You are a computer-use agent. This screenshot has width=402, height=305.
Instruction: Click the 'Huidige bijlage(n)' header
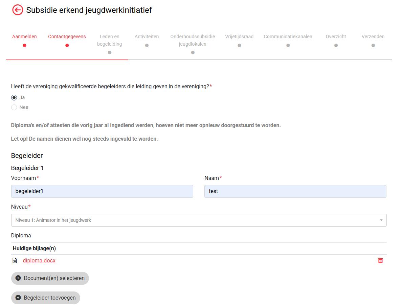[x=34, y=249]
